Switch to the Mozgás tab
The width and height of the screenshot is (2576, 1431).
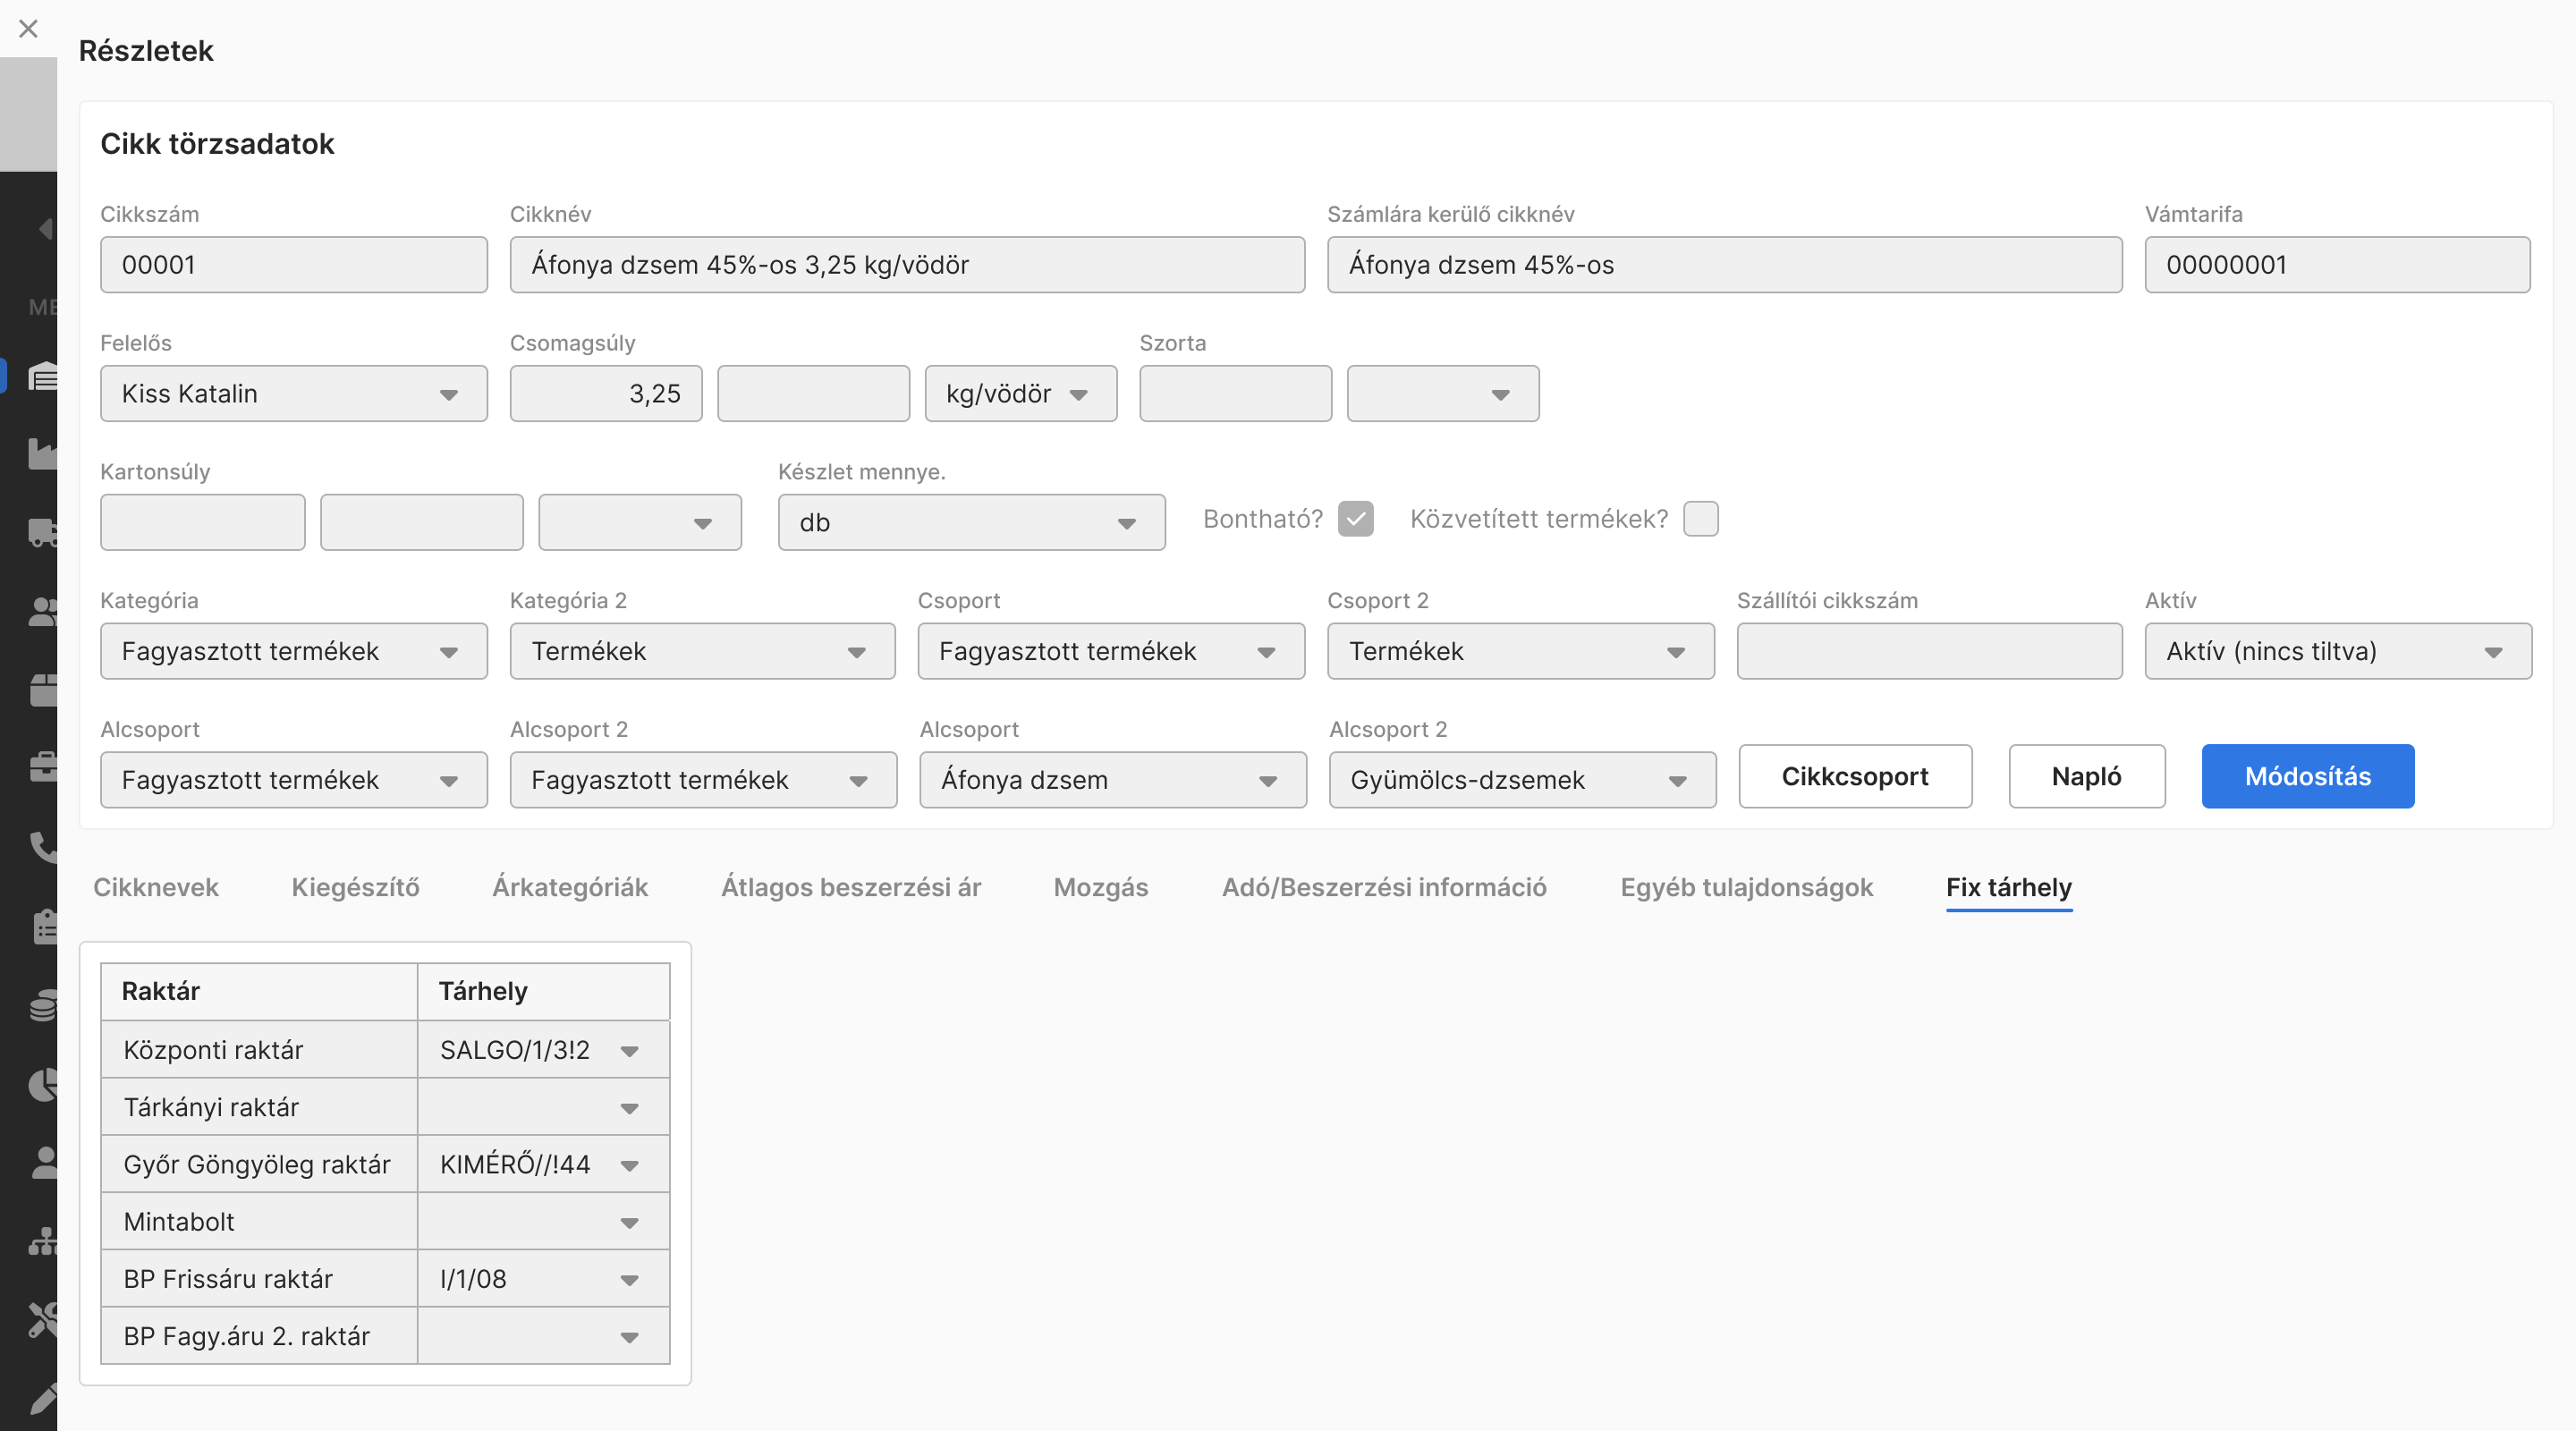[1101, 888]
